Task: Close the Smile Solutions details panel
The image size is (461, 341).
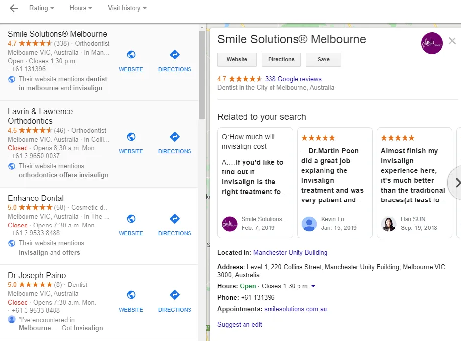Action: tap(452, 41)
